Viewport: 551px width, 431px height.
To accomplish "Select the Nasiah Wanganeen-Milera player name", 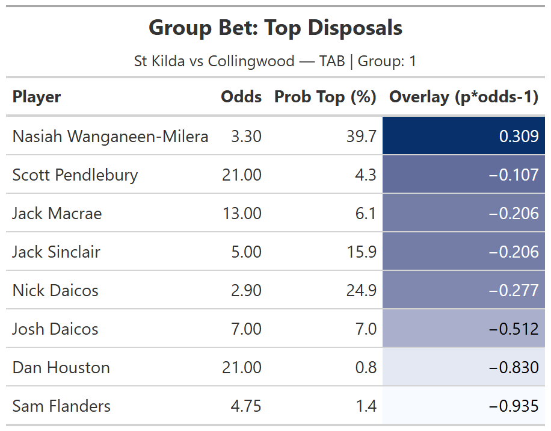I will 110,137.
